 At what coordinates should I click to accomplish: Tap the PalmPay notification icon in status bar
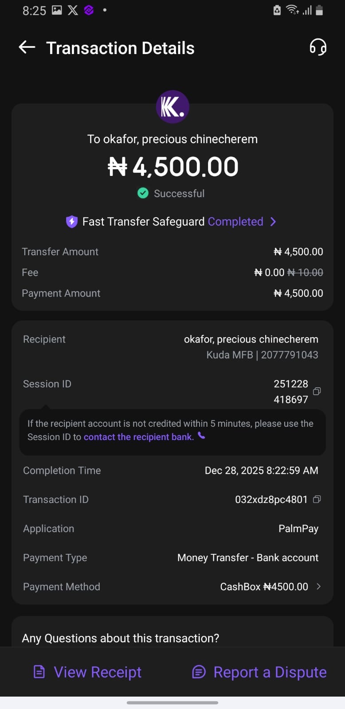pos(89,10)
